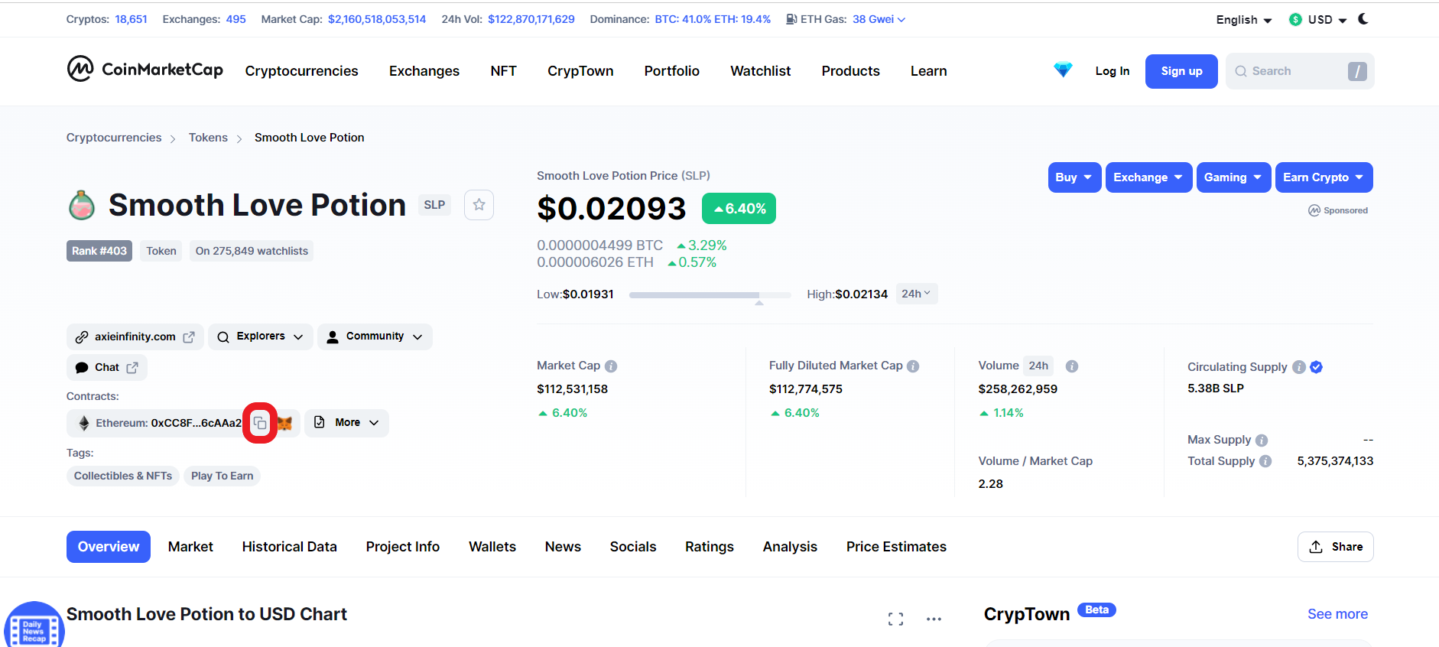Copy the Ethereum contract address

[260, 423]
